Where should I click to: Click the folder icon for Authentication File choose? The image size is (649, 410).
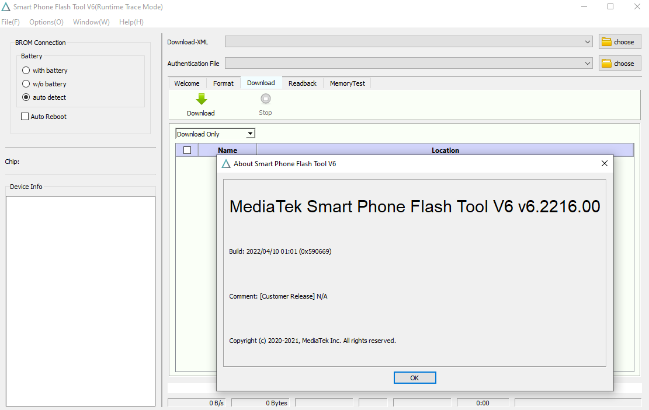606,63
